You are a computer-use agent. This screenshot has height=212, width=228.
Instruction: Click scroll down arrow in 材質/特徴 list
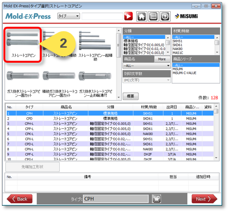[x=217, y=53]
